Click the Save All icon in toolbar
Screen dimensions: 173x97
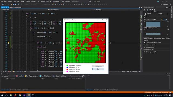(16, 4)
